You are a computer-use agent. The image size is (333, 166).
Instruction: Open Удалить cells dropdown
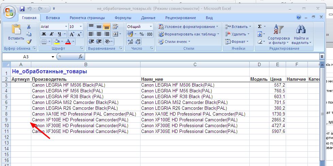click(x=248, y=34)
